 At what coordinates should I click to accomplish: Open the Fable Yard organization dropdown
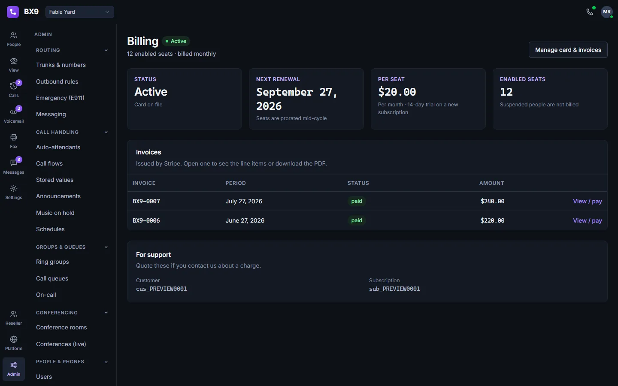80,12
